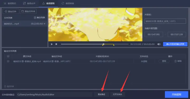The image size is (190, 99).
Task: Click the current time 00:13:53.000
Action: point(136,44)
